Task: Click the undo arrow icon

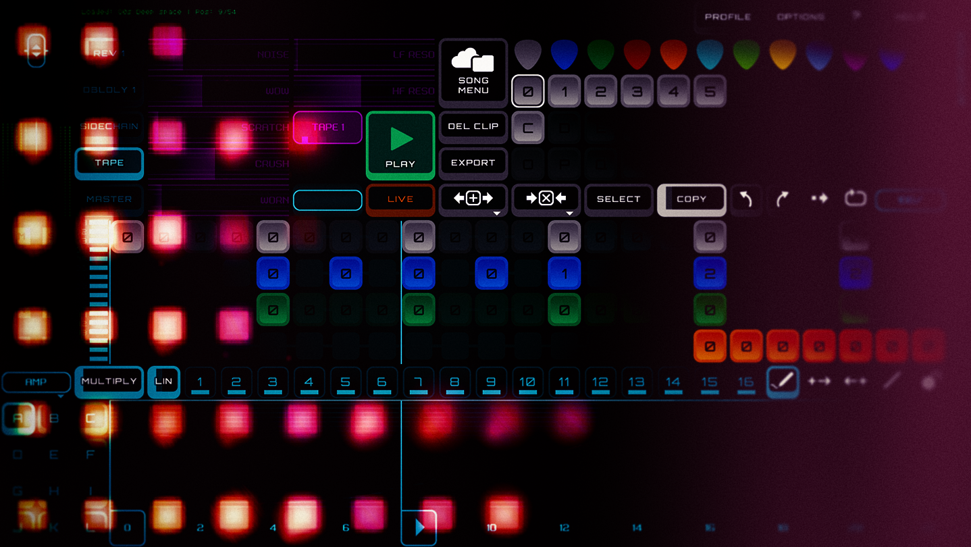Action: pyautogui.click(x=746, y=199)
